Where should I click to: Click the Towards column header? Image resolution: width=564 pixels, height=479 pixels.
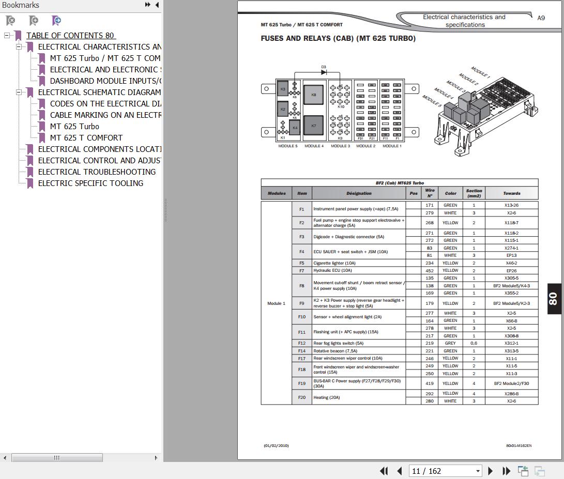coord(511,193)
